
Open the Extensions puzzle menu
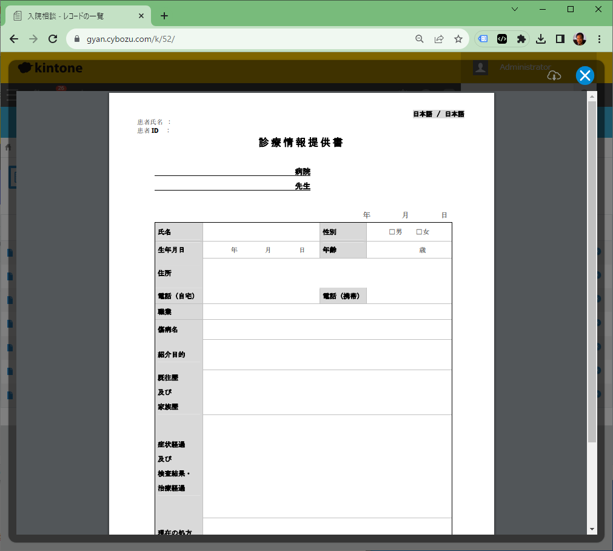521,39
